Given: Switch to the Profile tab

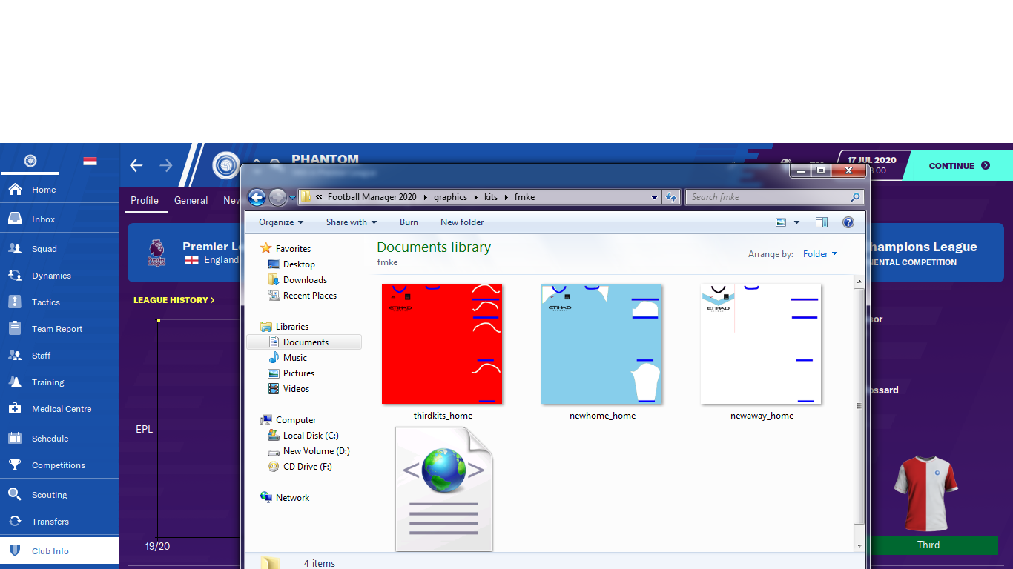Looking at the screenshot, I should point(145,200).
